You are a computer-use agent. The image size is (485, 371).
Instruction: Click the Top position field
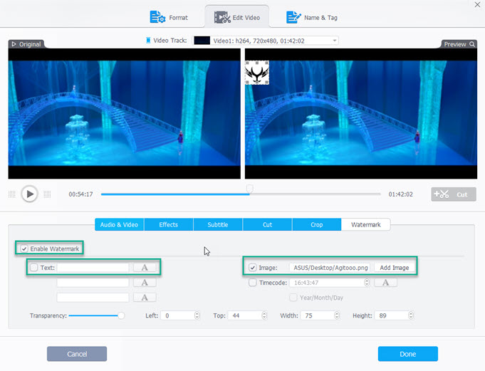(x=245, y=315)
